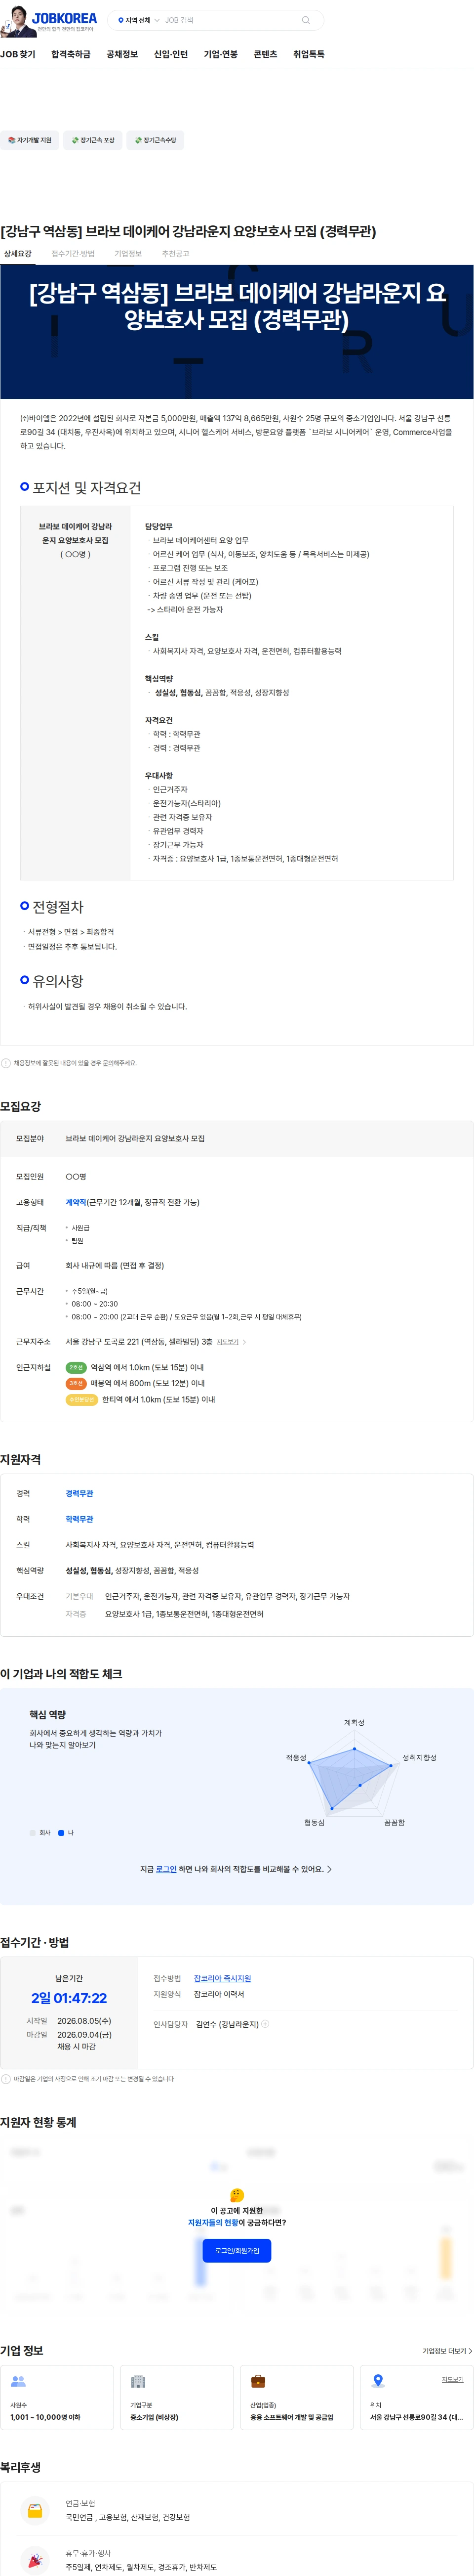The width and height of the screenshot is (474, 2576).
Task: Open the JOB 찾기 menu
Action: click(x=18, y=54)
